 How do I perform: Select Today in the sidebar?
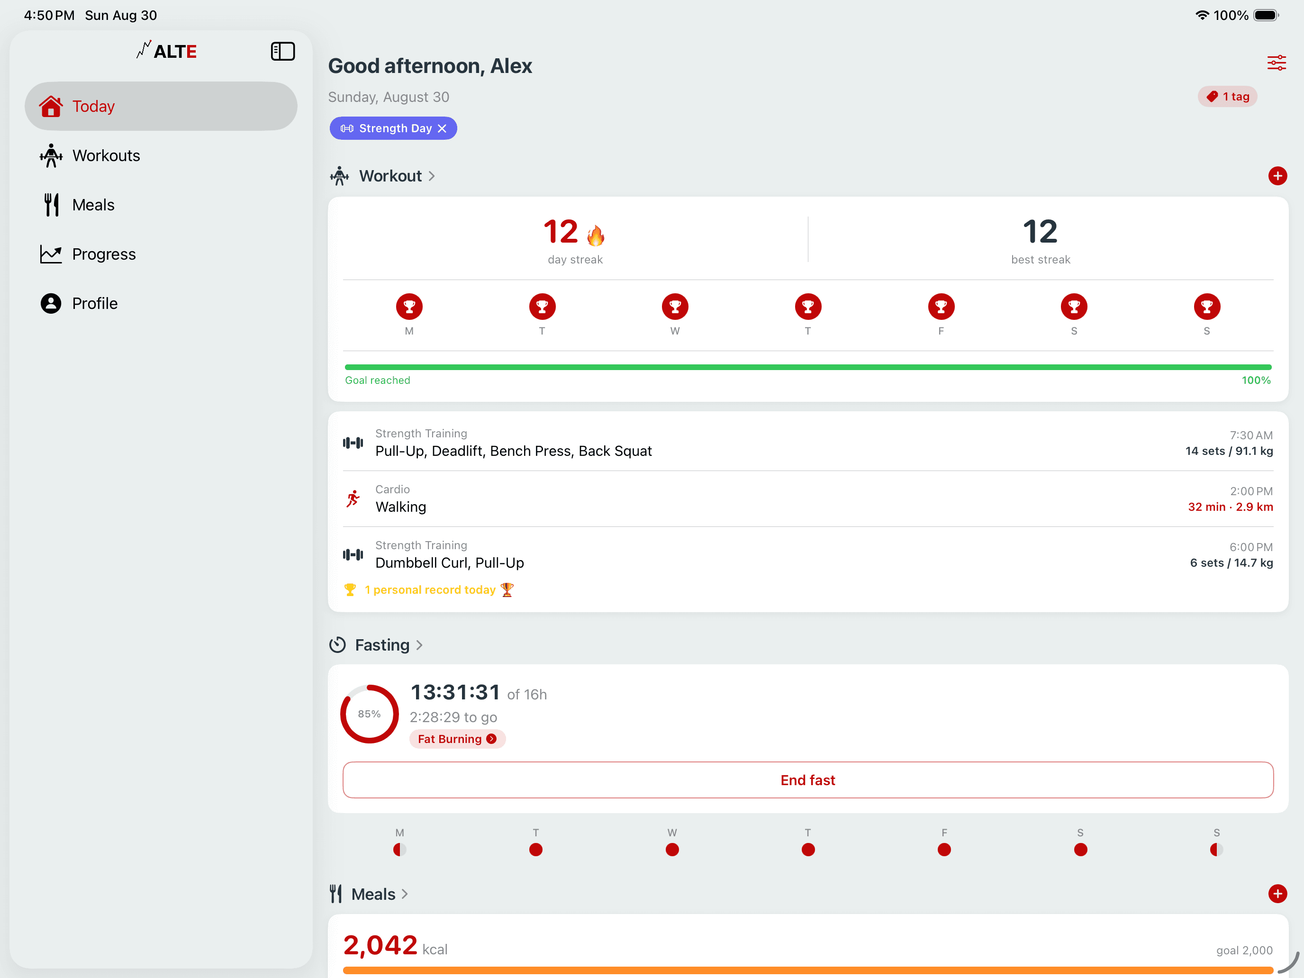pyautogui.click(x=161, y=106)
